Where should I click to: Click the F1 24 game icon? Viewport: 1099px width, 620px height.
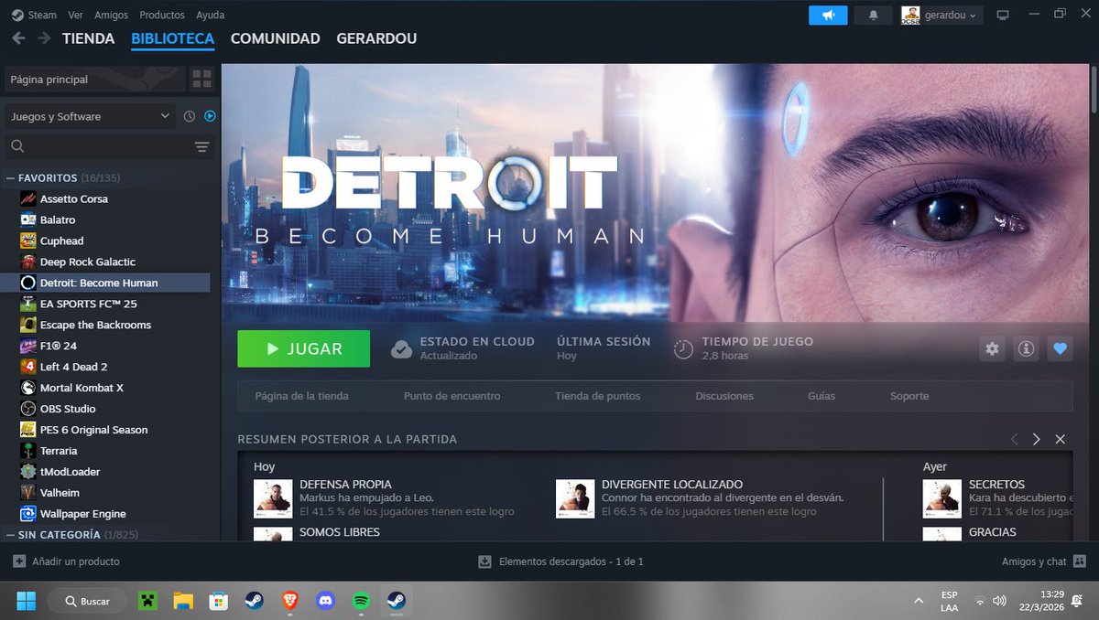27,346
